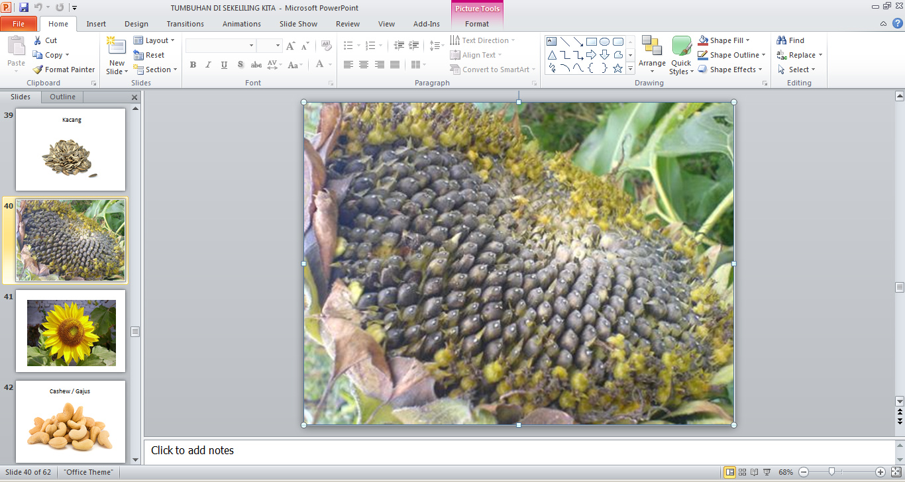Center the text alignment
This screenshot has width=905, height=482.
[x=364, y=65]
